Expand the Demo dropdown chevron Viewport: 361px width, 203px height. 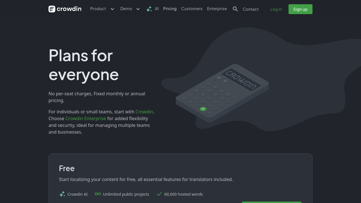tap(138, 9)
